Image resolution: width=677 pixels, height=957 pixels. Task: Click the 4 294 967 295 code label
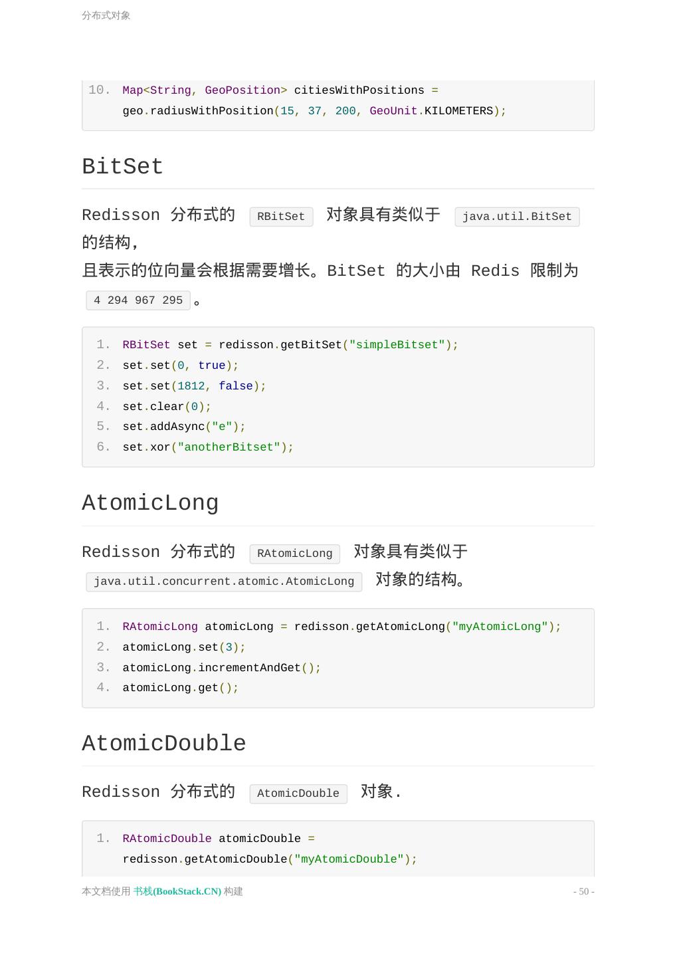pos(138,300)
